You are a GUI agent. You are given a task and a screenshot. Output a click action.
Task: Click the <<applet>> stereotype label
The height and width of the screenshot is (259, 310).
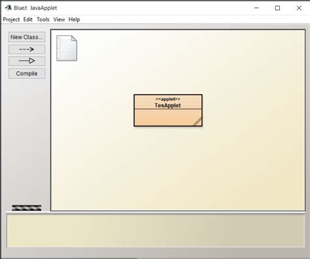coord(168,99)
